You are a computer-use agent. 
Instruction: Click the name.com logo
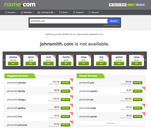point(20,5)
